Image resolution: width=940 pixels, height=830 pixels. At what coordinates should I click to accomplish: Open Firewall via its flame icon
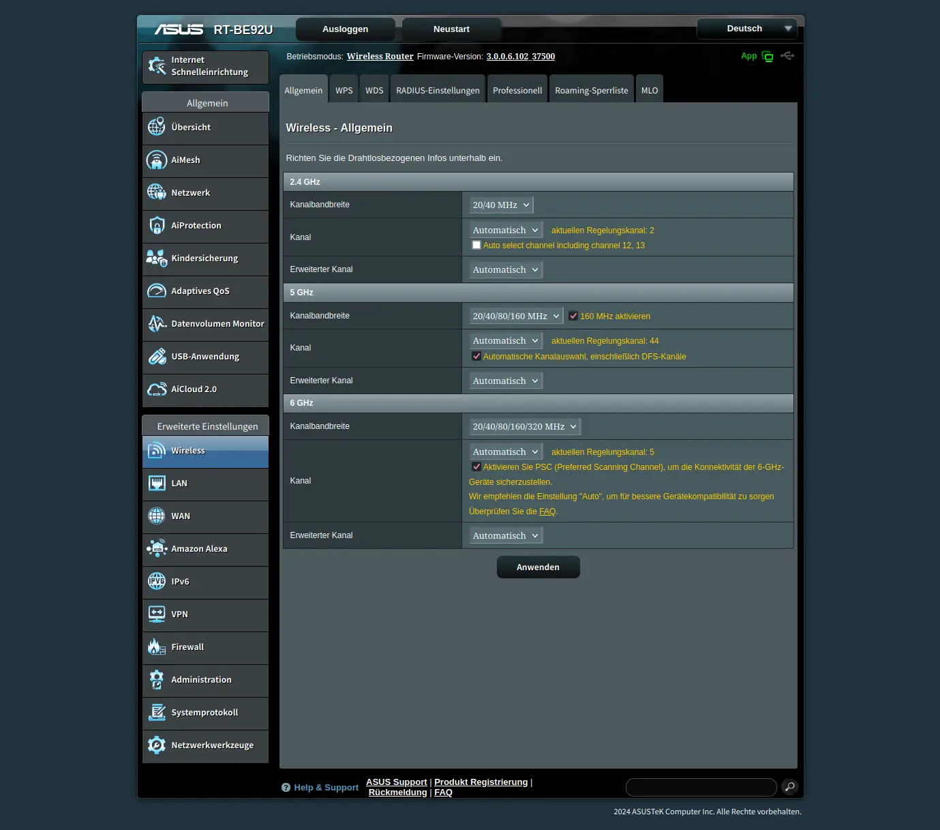click(157, 647)
